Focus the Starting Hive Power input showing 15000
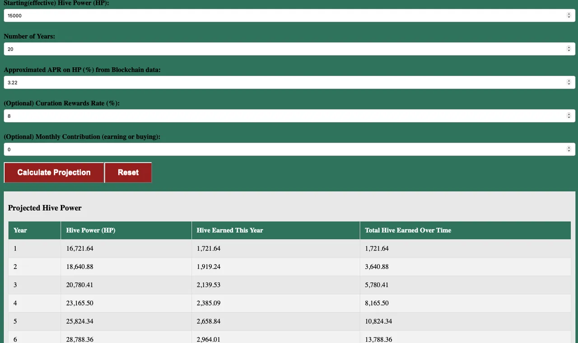This screenshot has width=578, height=343. pyautogui.click(x=289, y=15)
